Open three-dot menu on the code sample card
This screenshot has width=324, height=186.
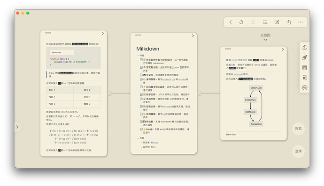coord(48,33)
